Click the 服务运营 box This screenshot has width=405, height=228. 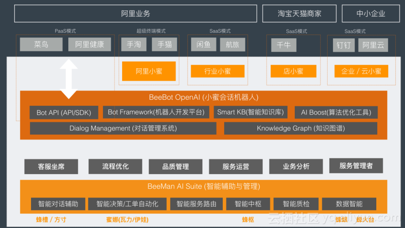236,166
